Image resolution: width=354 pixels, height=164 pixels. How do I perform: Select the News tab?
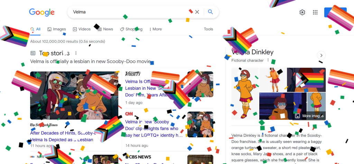click(105, 29)
